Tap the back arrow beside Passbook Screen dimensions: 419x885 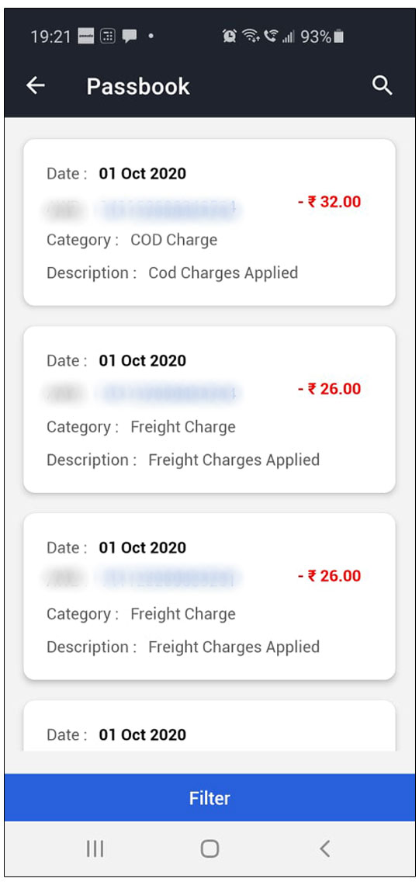click(36, 86)
